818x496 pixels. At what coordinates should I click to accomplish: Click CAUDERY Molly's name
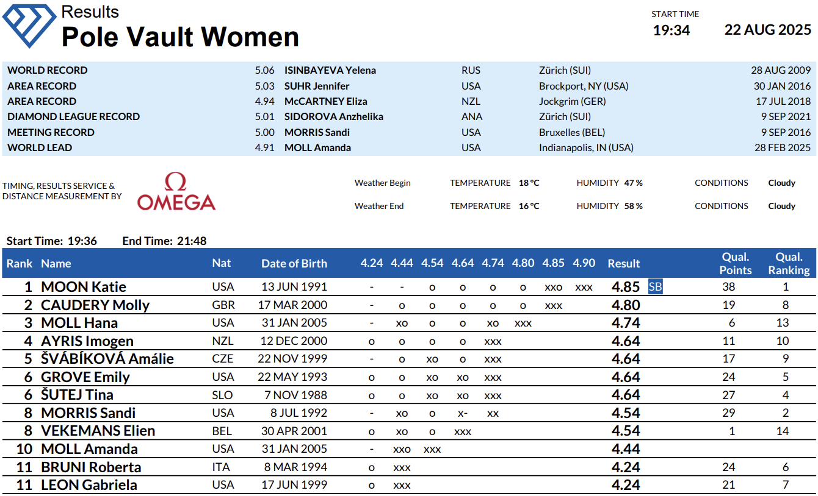pyautogui.click(x=95, y=305)
